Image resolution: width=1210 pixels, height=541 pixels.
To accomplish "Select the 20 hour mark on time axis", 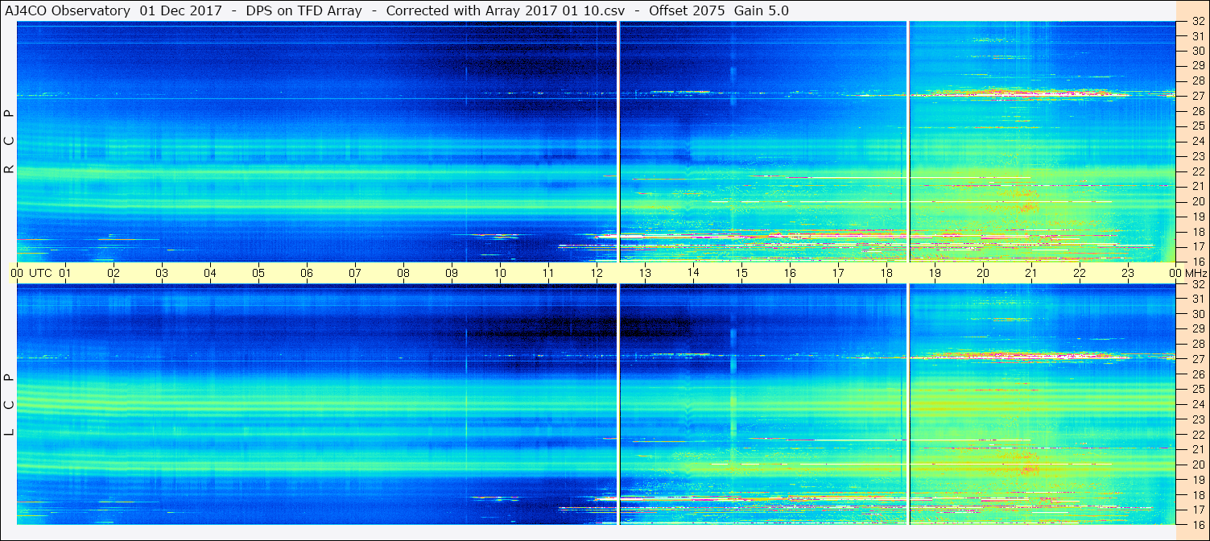I will (983, 273).
